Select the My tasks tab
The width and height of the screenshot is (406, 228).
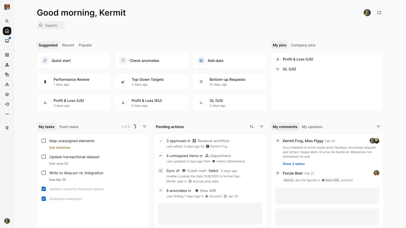[x=47, y=127]
